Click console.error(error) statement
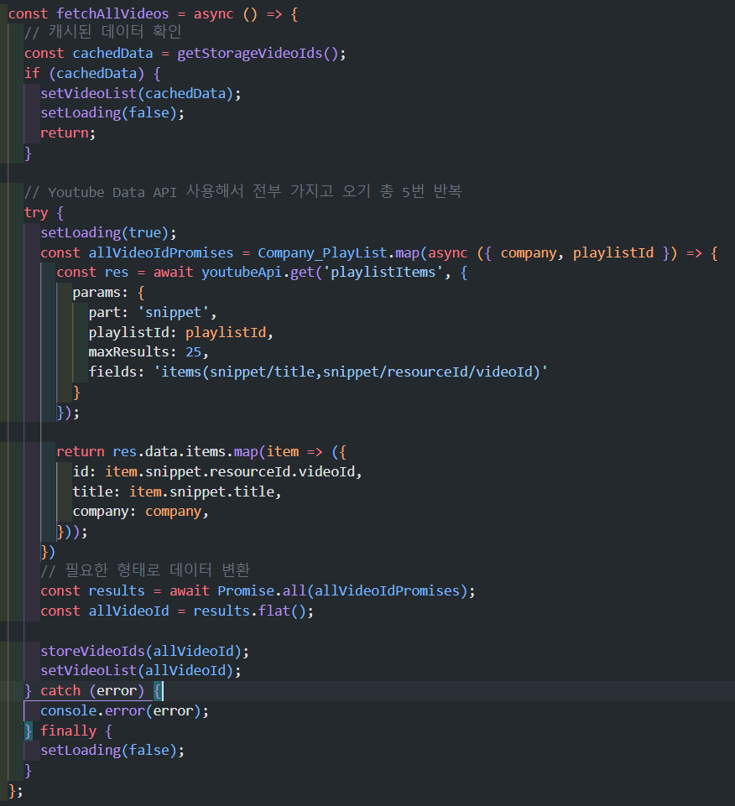The image size is (735, 806). pos(124,711)
